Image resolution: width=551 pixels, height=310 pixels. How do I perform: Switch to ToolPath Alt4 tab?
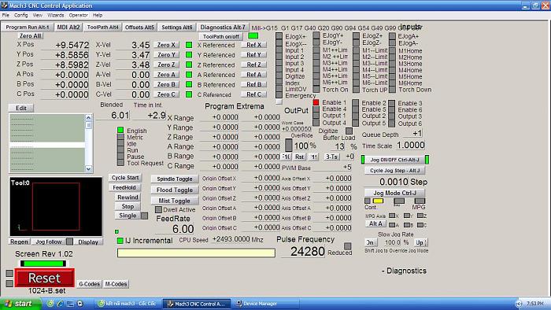click(x=102, y=27)
